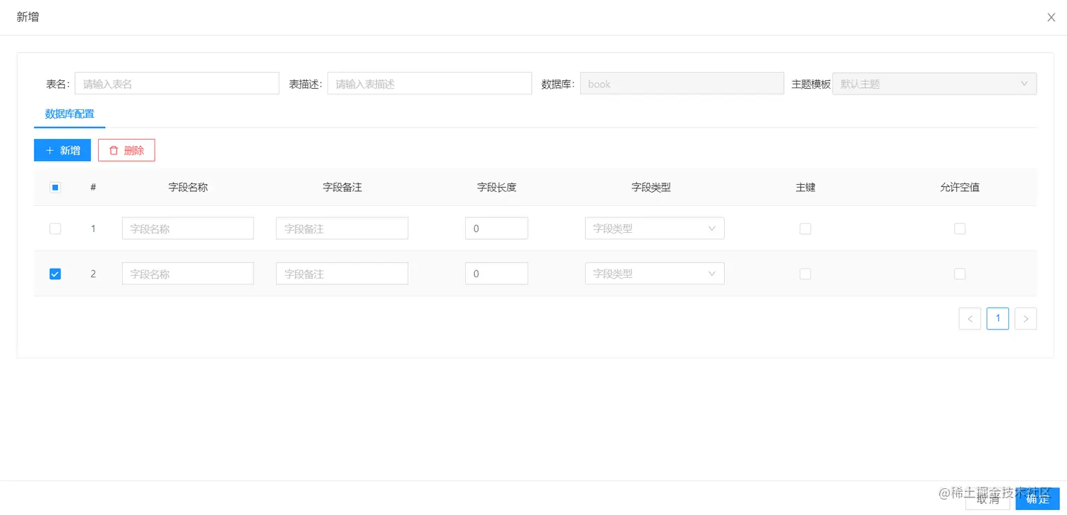This screenshot has width=1067, height=515.
Task: Open 字段类型 dropdown in row 1
Action: [654, 229]
